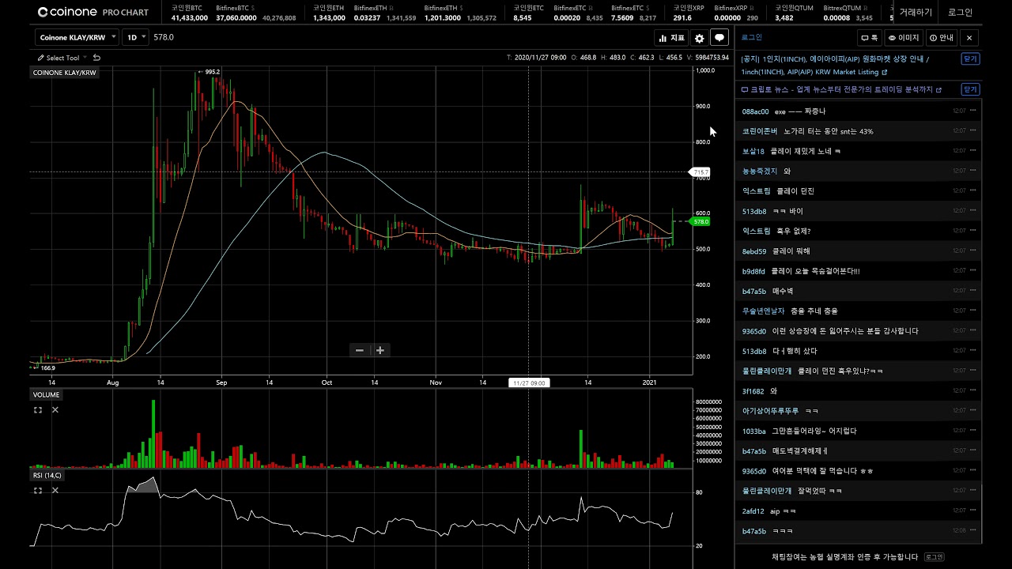Select the BitfinexETC ticker 7.5609
This screenshot has height=569, width=1012.
[x=633, y=13]
